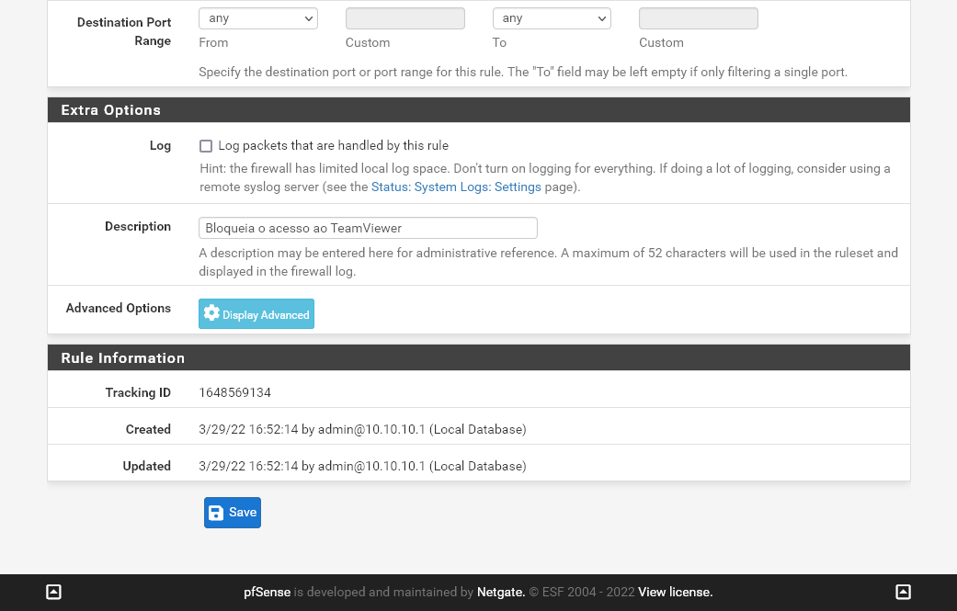957x611 pixels.
Task: Enable the Log packets checkbox
Action: (x=206, y=146)
